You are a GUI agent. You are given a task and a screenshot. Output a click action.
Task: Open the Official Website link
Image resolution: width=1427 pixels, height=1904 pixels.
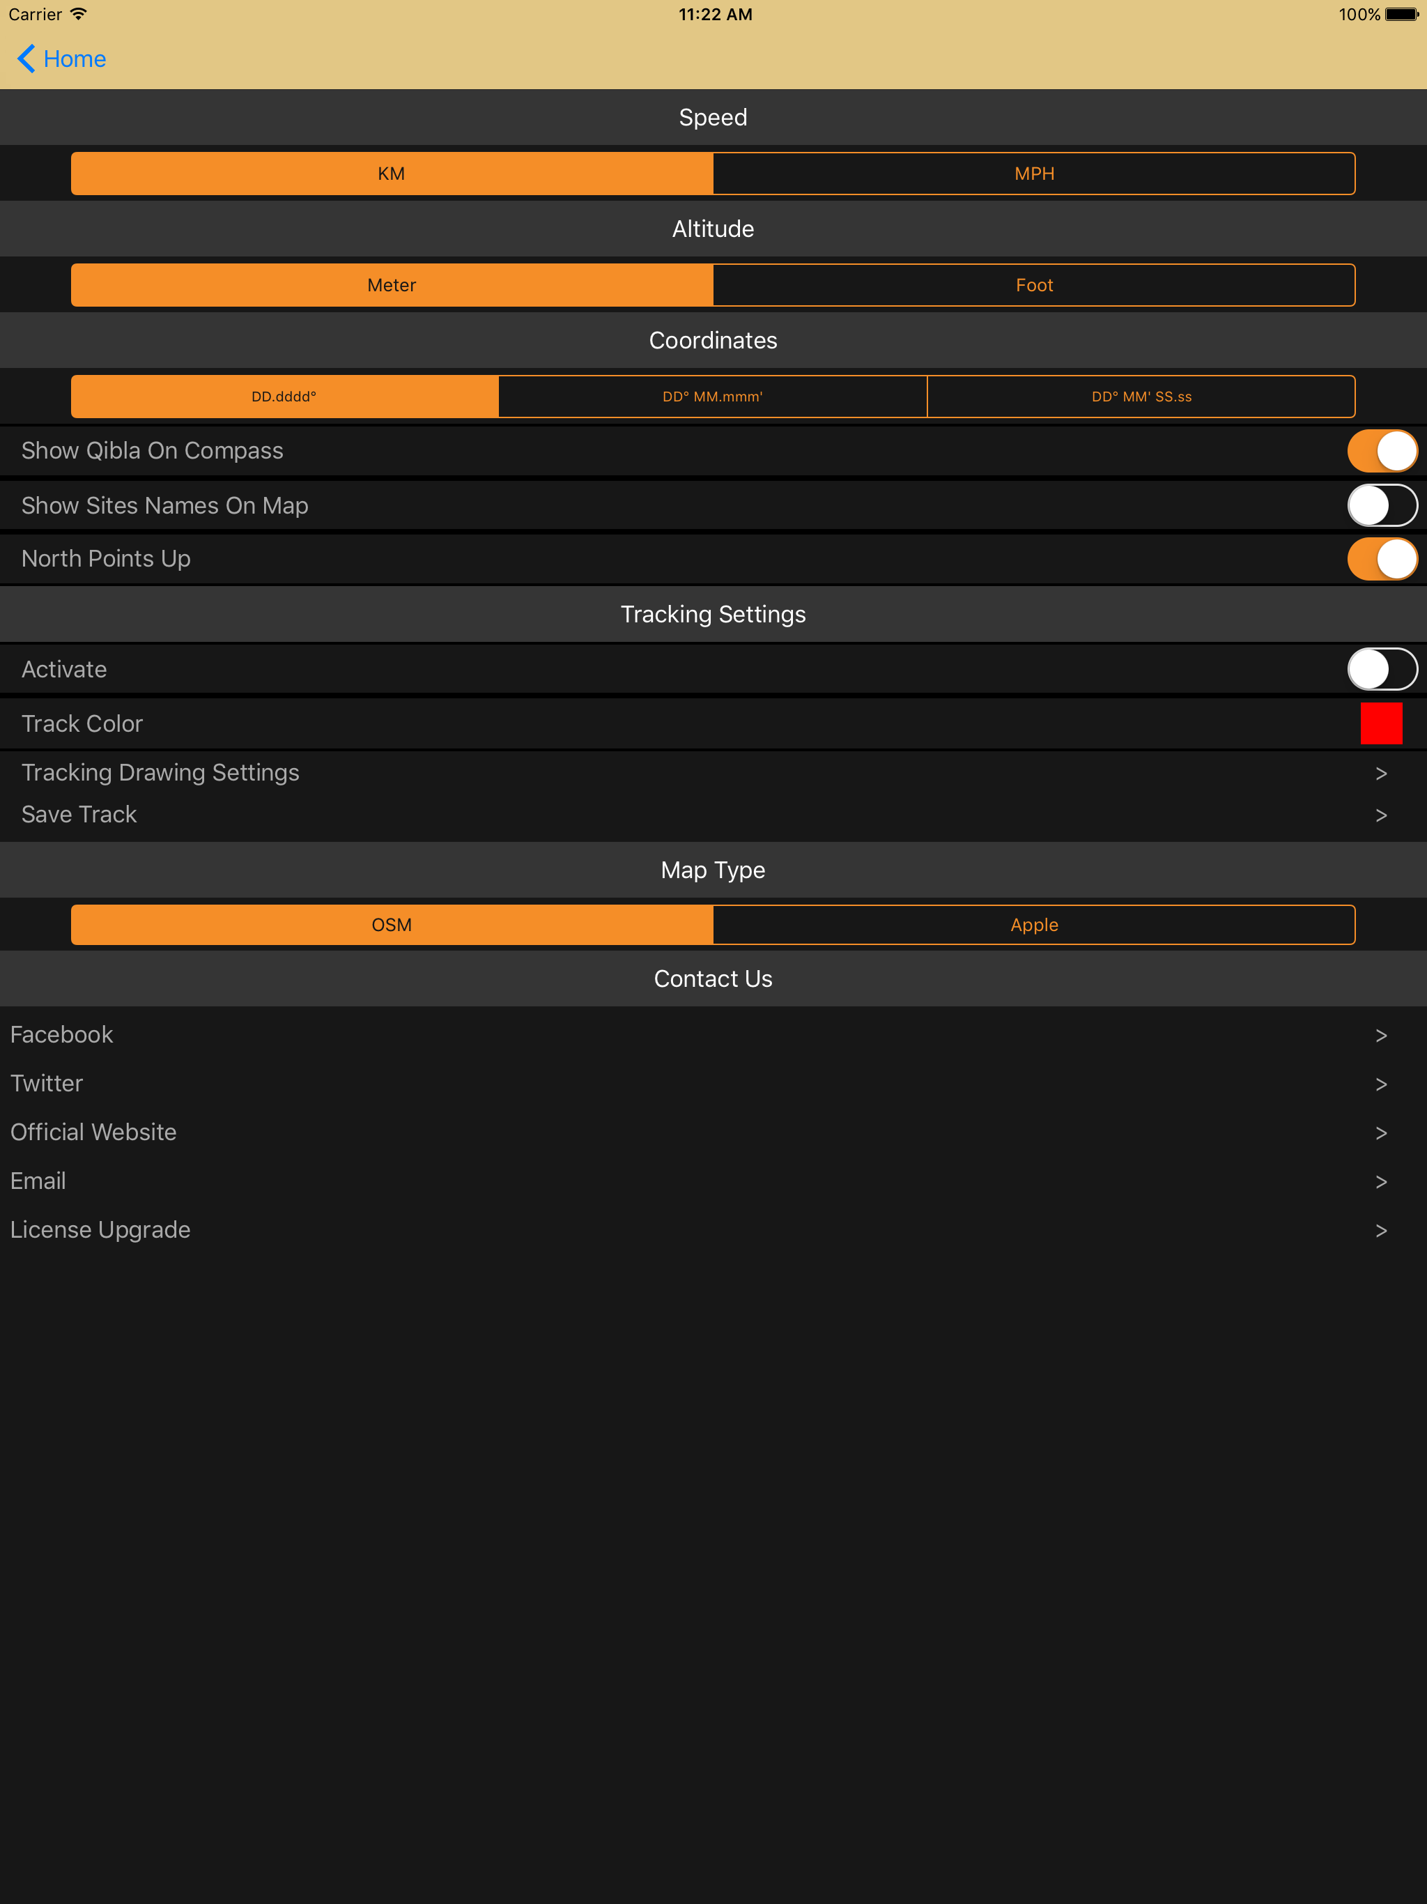click(x=713, y=1132)
